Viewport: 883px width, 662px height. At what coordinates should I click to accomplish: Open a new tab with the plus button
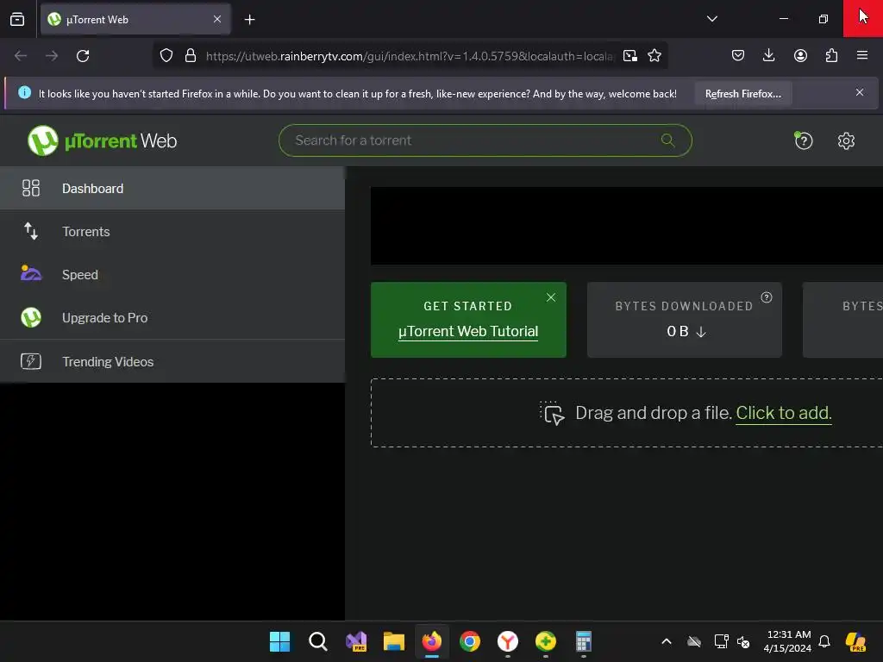click(x=249, y=20)
